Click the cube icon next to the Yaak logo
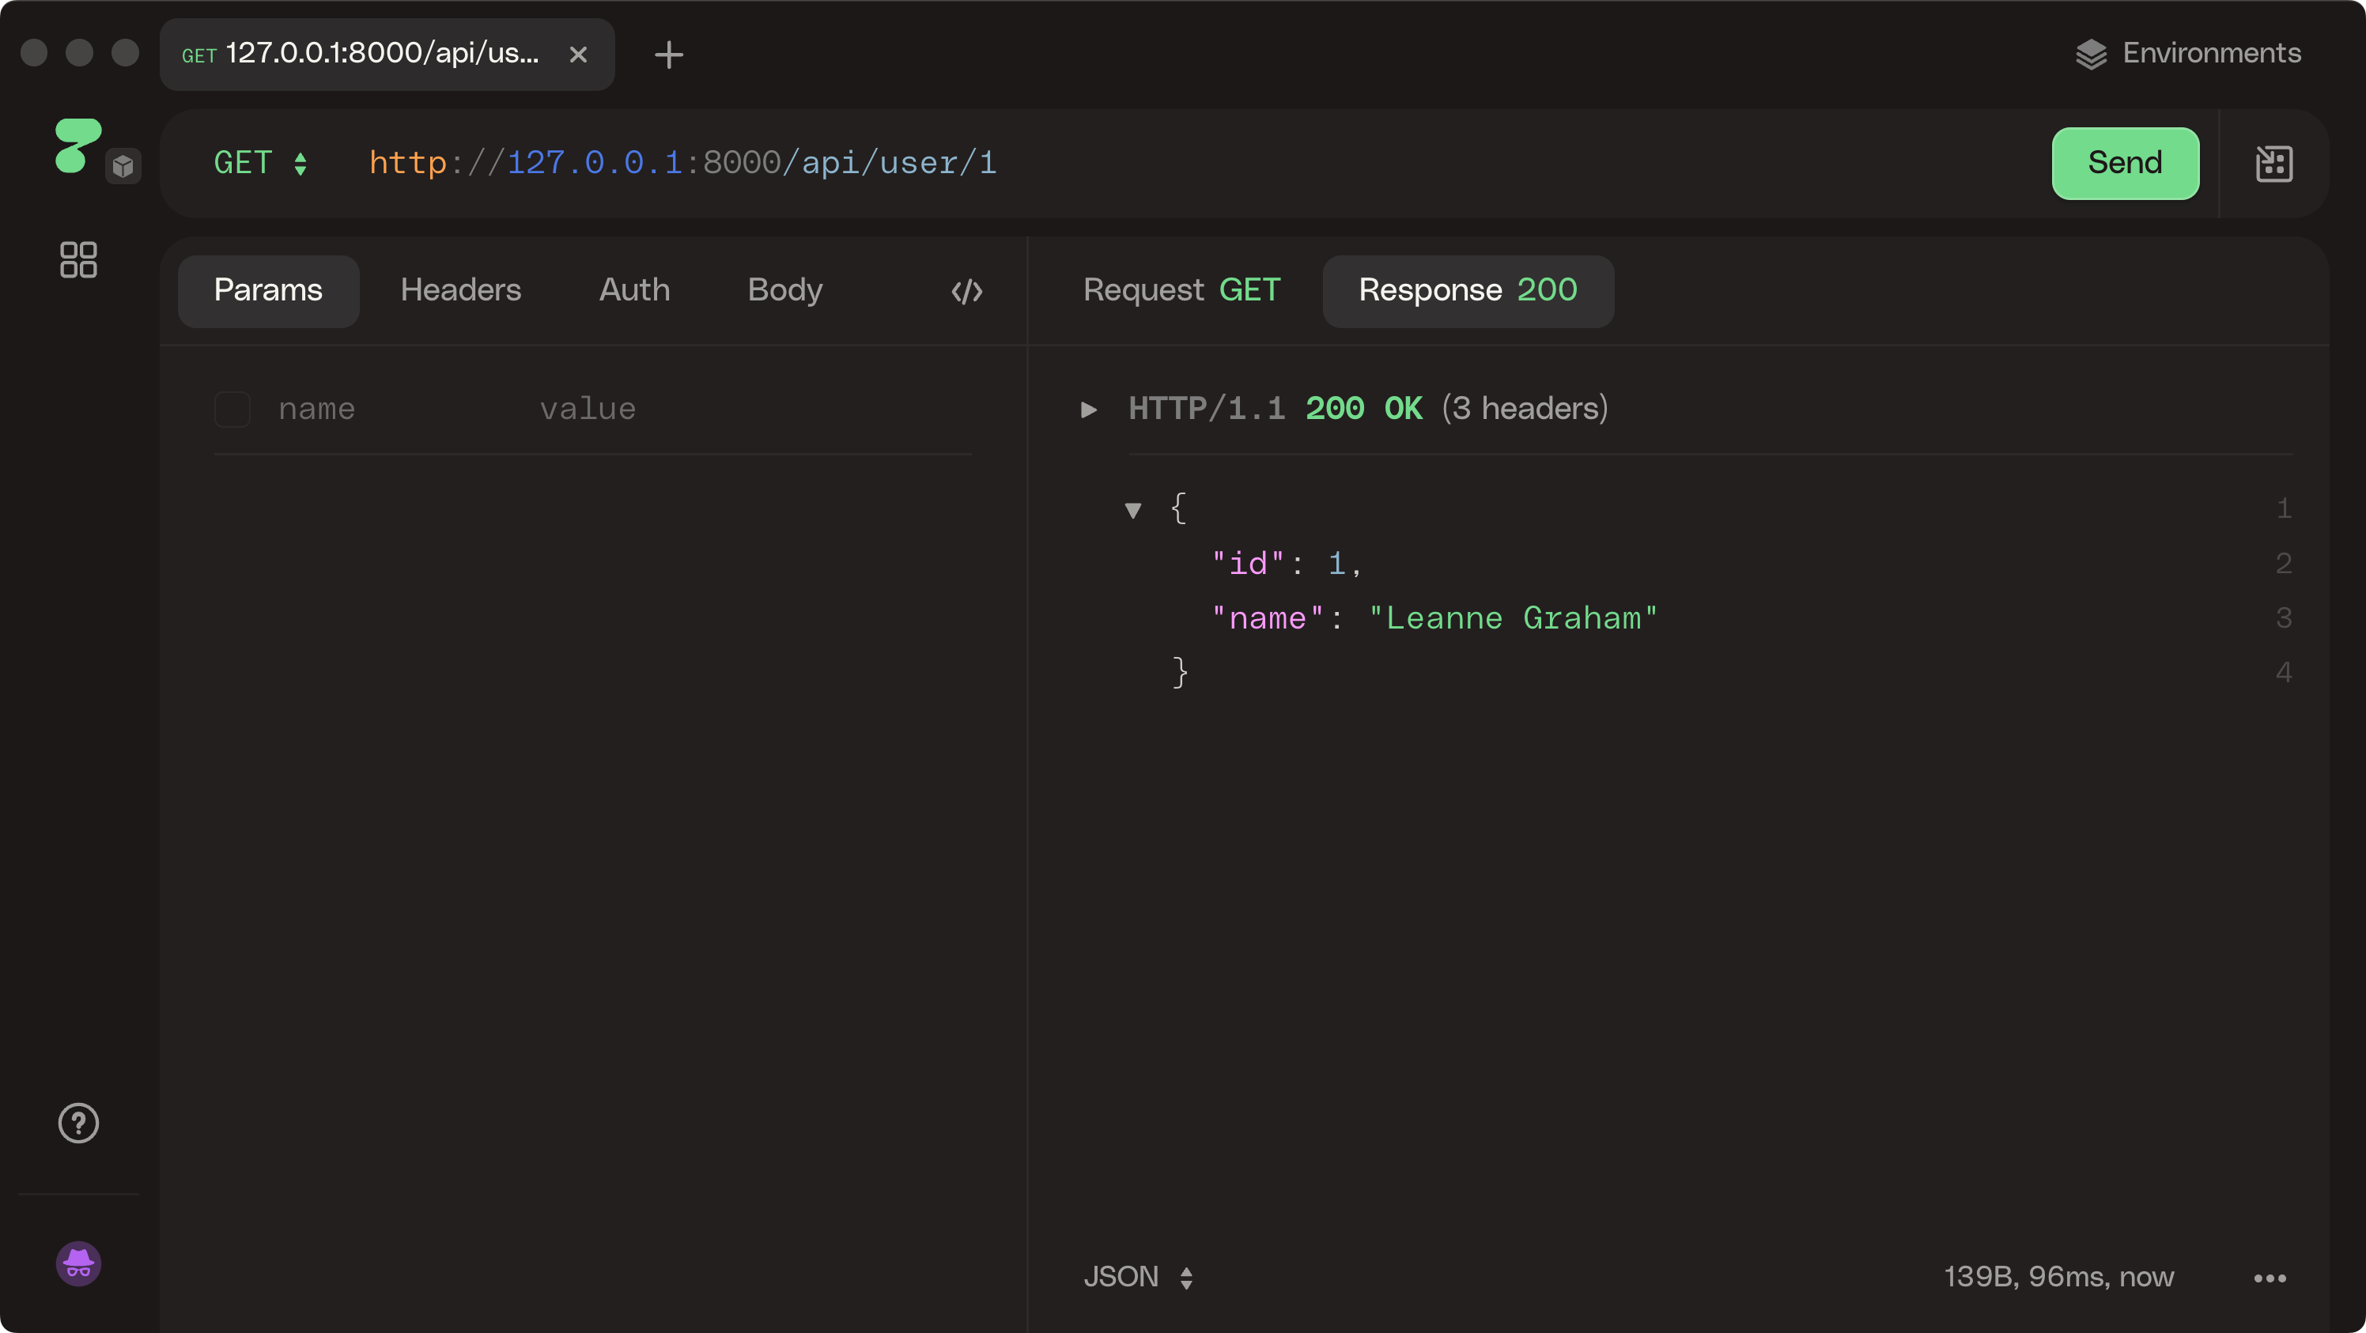This screenshot has height=1333, width=2366. coord(125,166)
